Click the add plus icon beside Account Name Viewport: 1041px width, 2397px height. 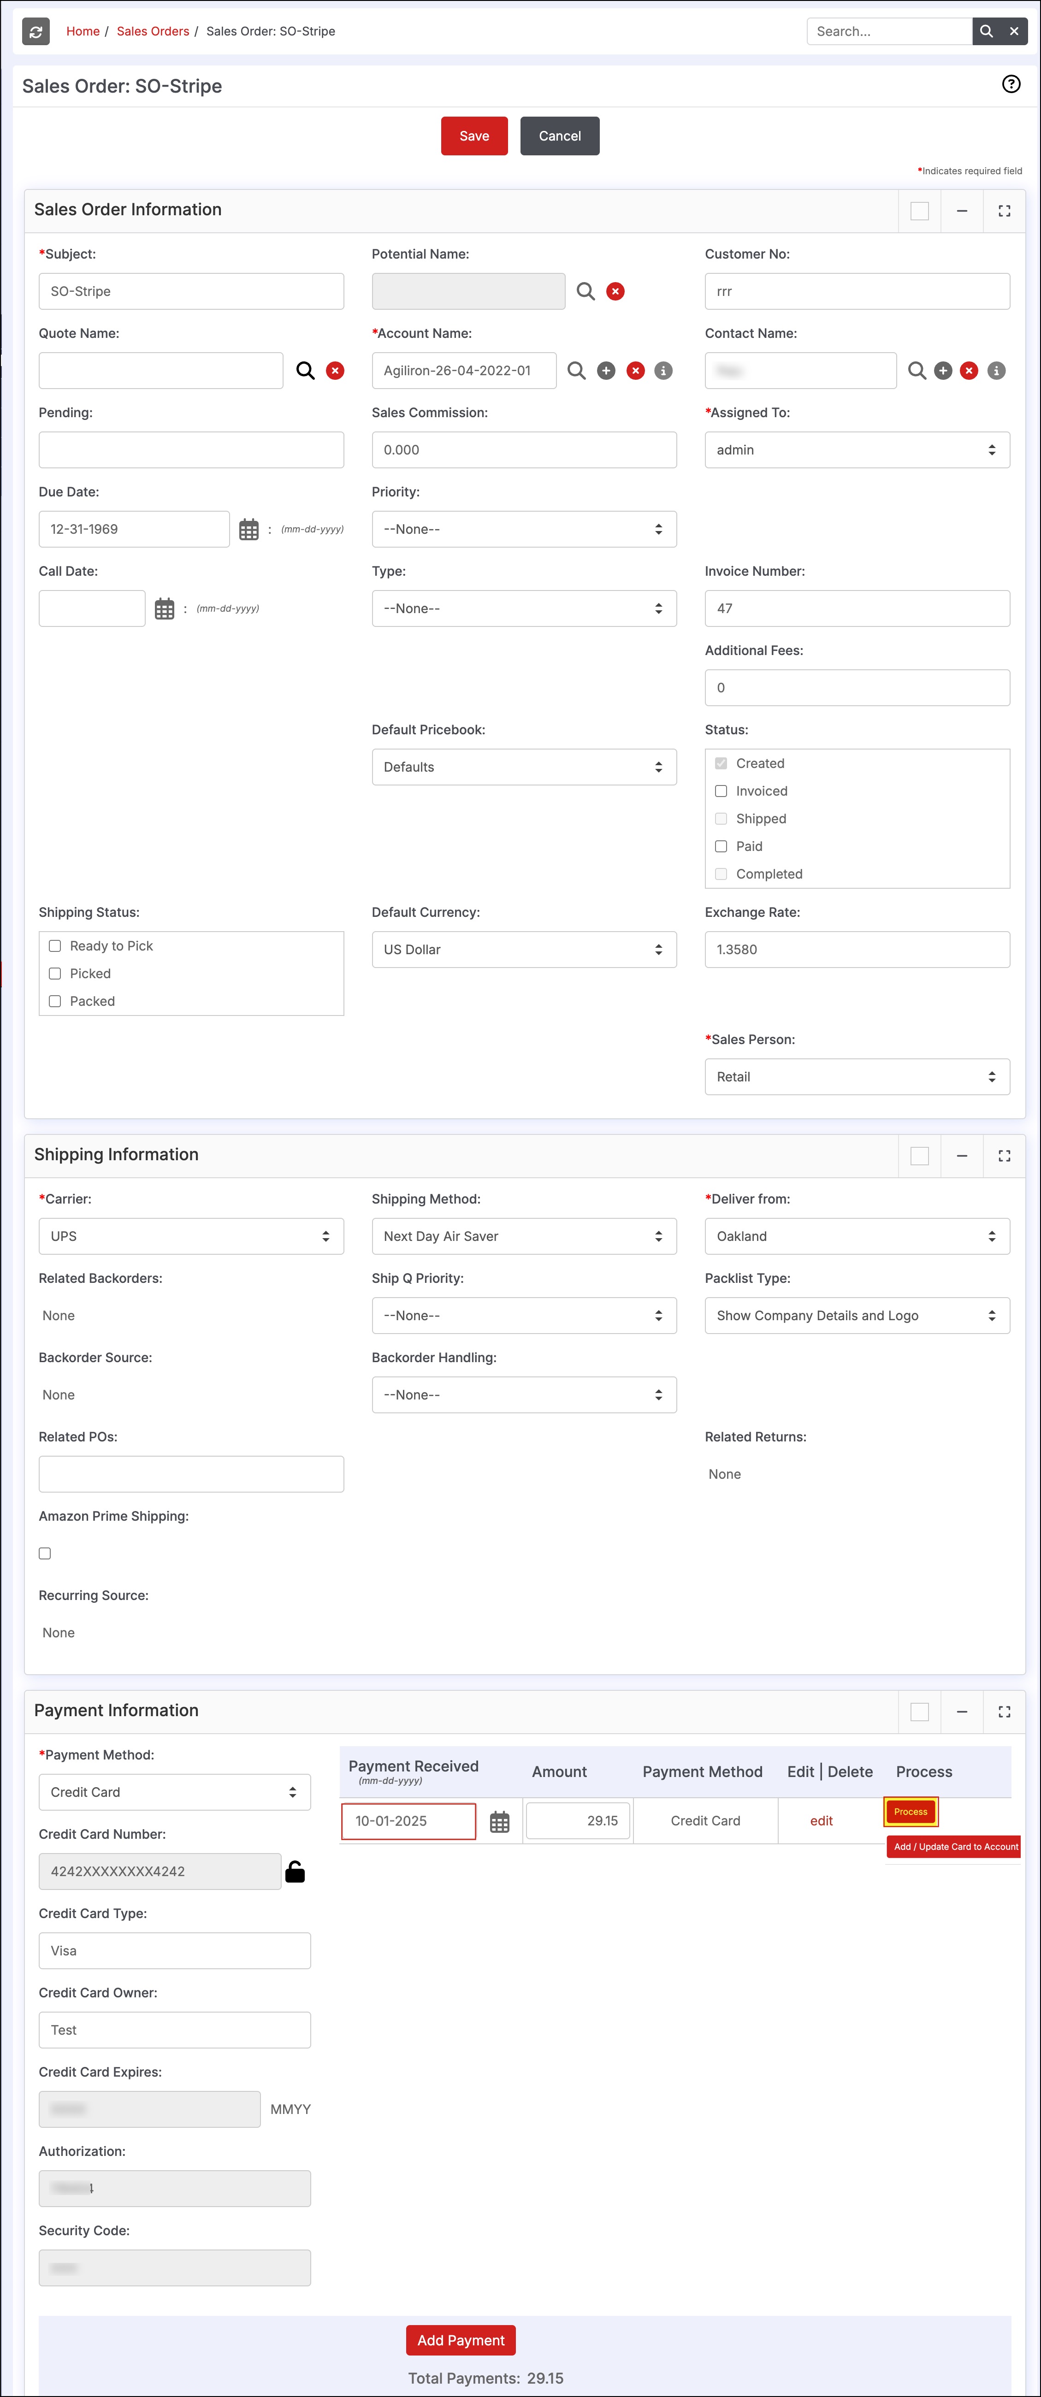pos(606,370)
